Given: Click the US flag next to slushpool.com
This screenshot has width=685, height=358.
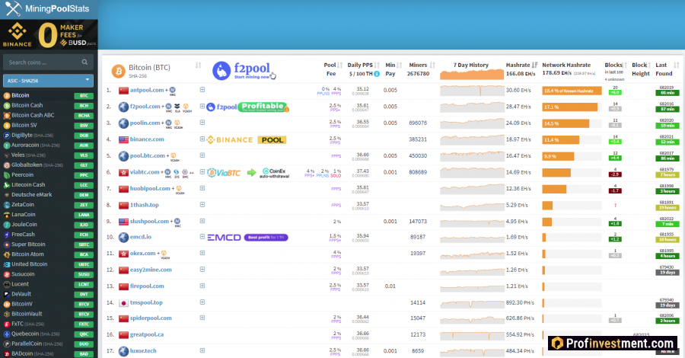Looking at the screenshot, I should pos(123,222).
